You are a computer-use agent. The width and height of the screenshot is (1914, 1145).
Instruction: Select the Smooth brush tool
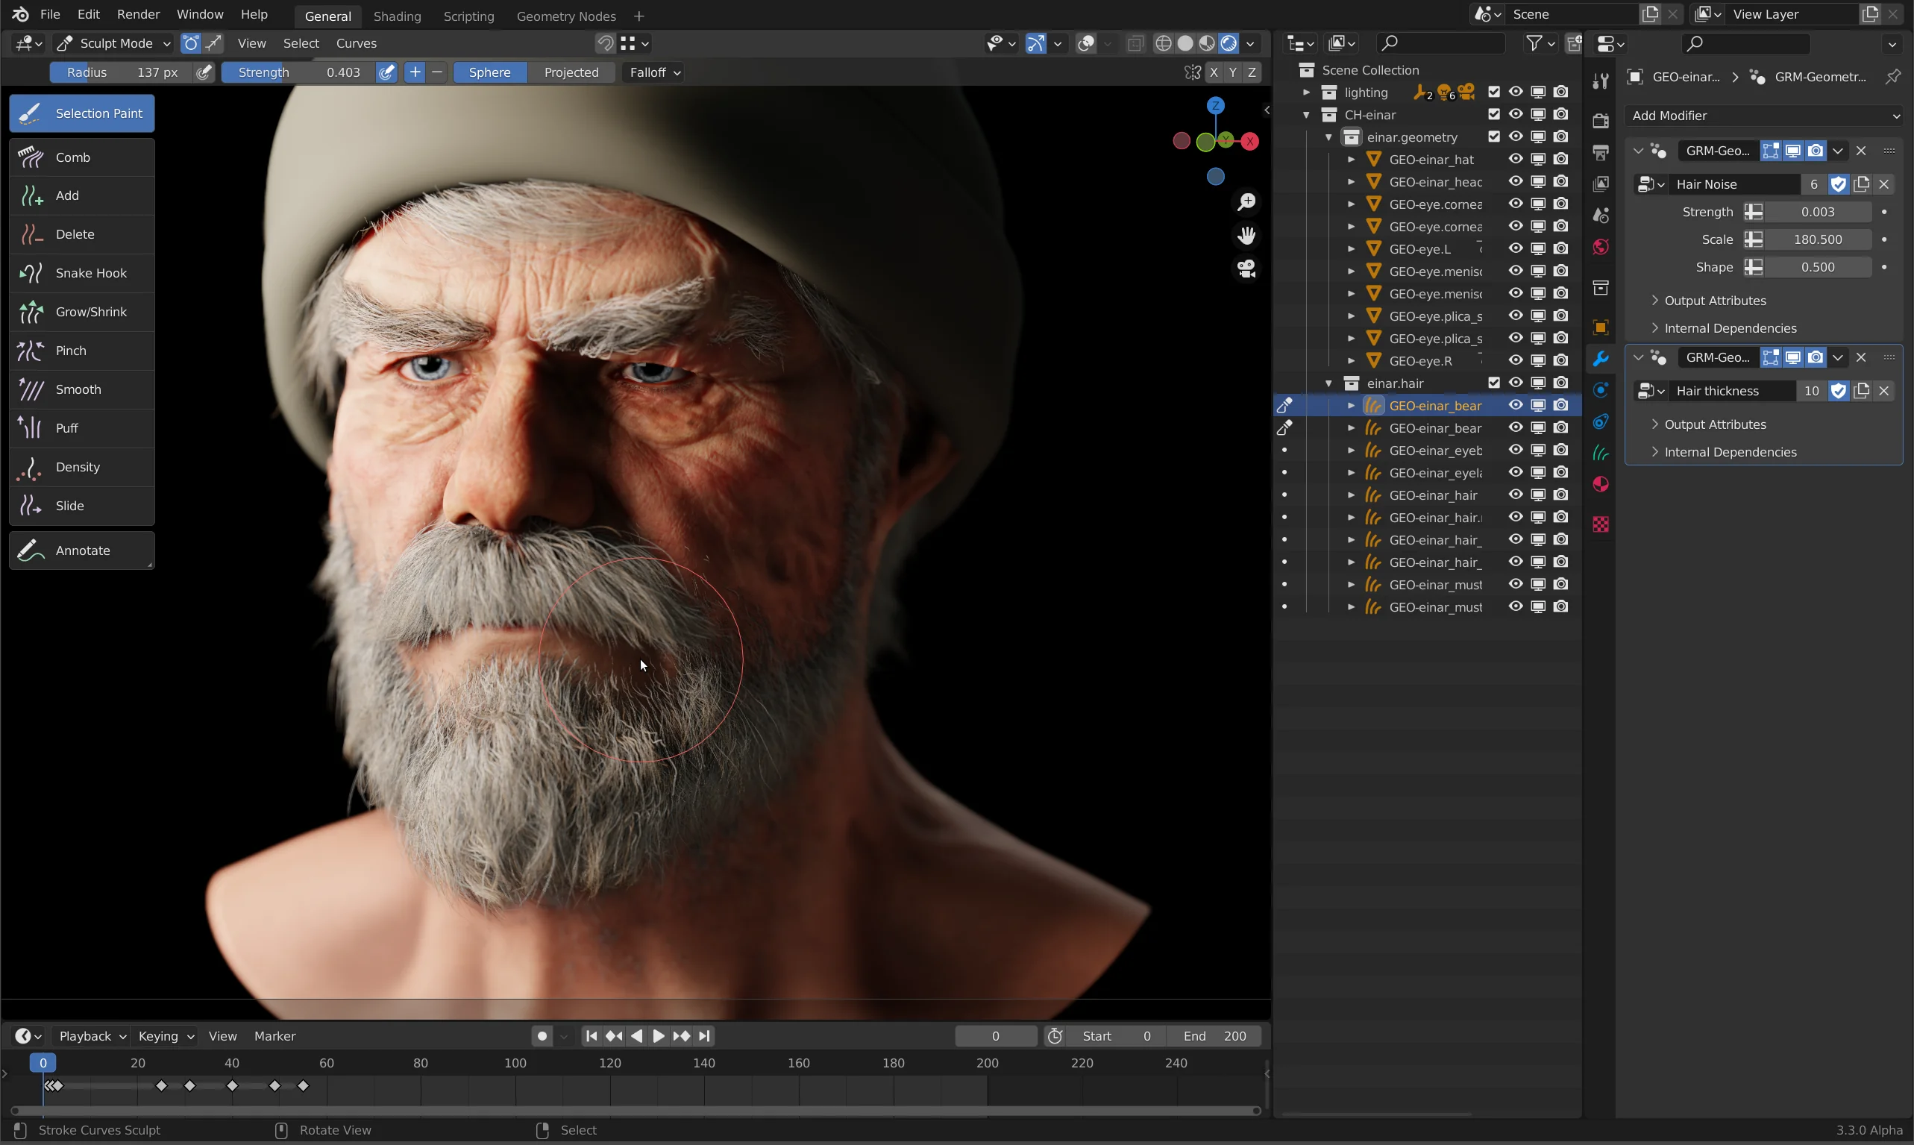[78, 389]
